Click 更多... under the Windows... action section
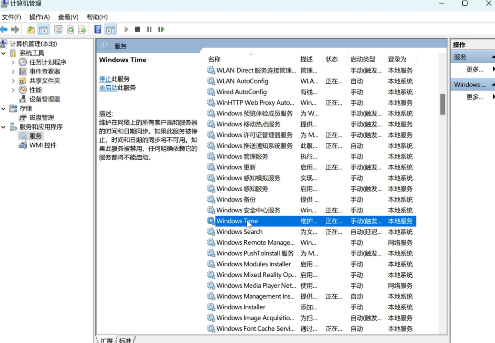 [x=475, y=97]
